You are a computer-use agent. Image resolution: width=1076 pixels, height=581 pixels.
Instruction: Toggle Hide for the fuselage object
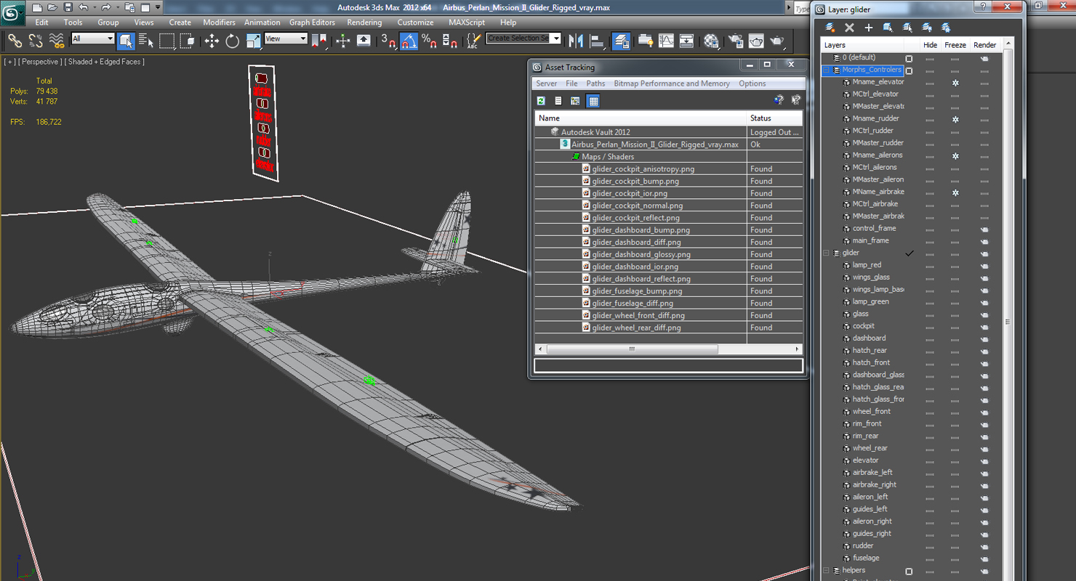[930, 558]
